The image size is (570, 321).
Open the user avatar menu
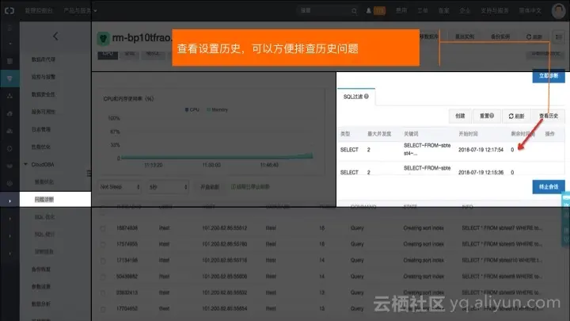click(x=558, y=11)
